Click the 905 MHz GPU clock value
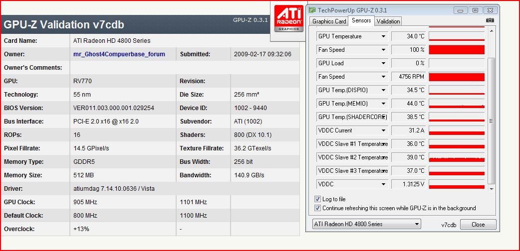The image size is (520, 251). [x=85, y=202]
